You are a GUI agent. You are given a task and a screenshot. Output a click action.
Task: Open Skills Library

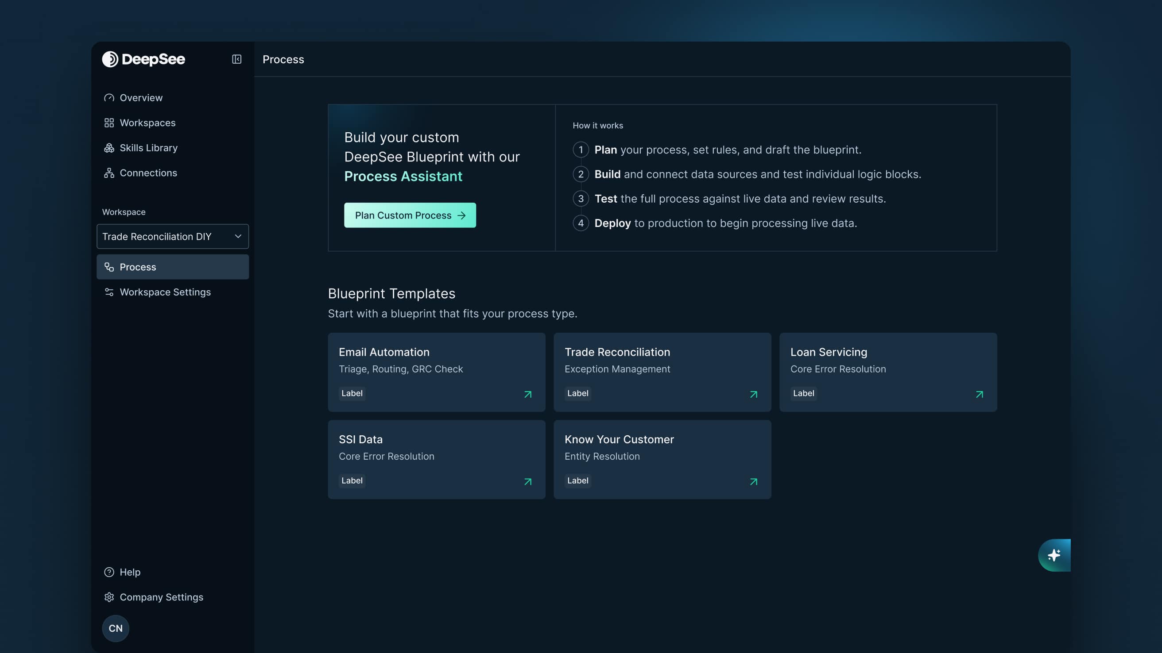point(172,148)
